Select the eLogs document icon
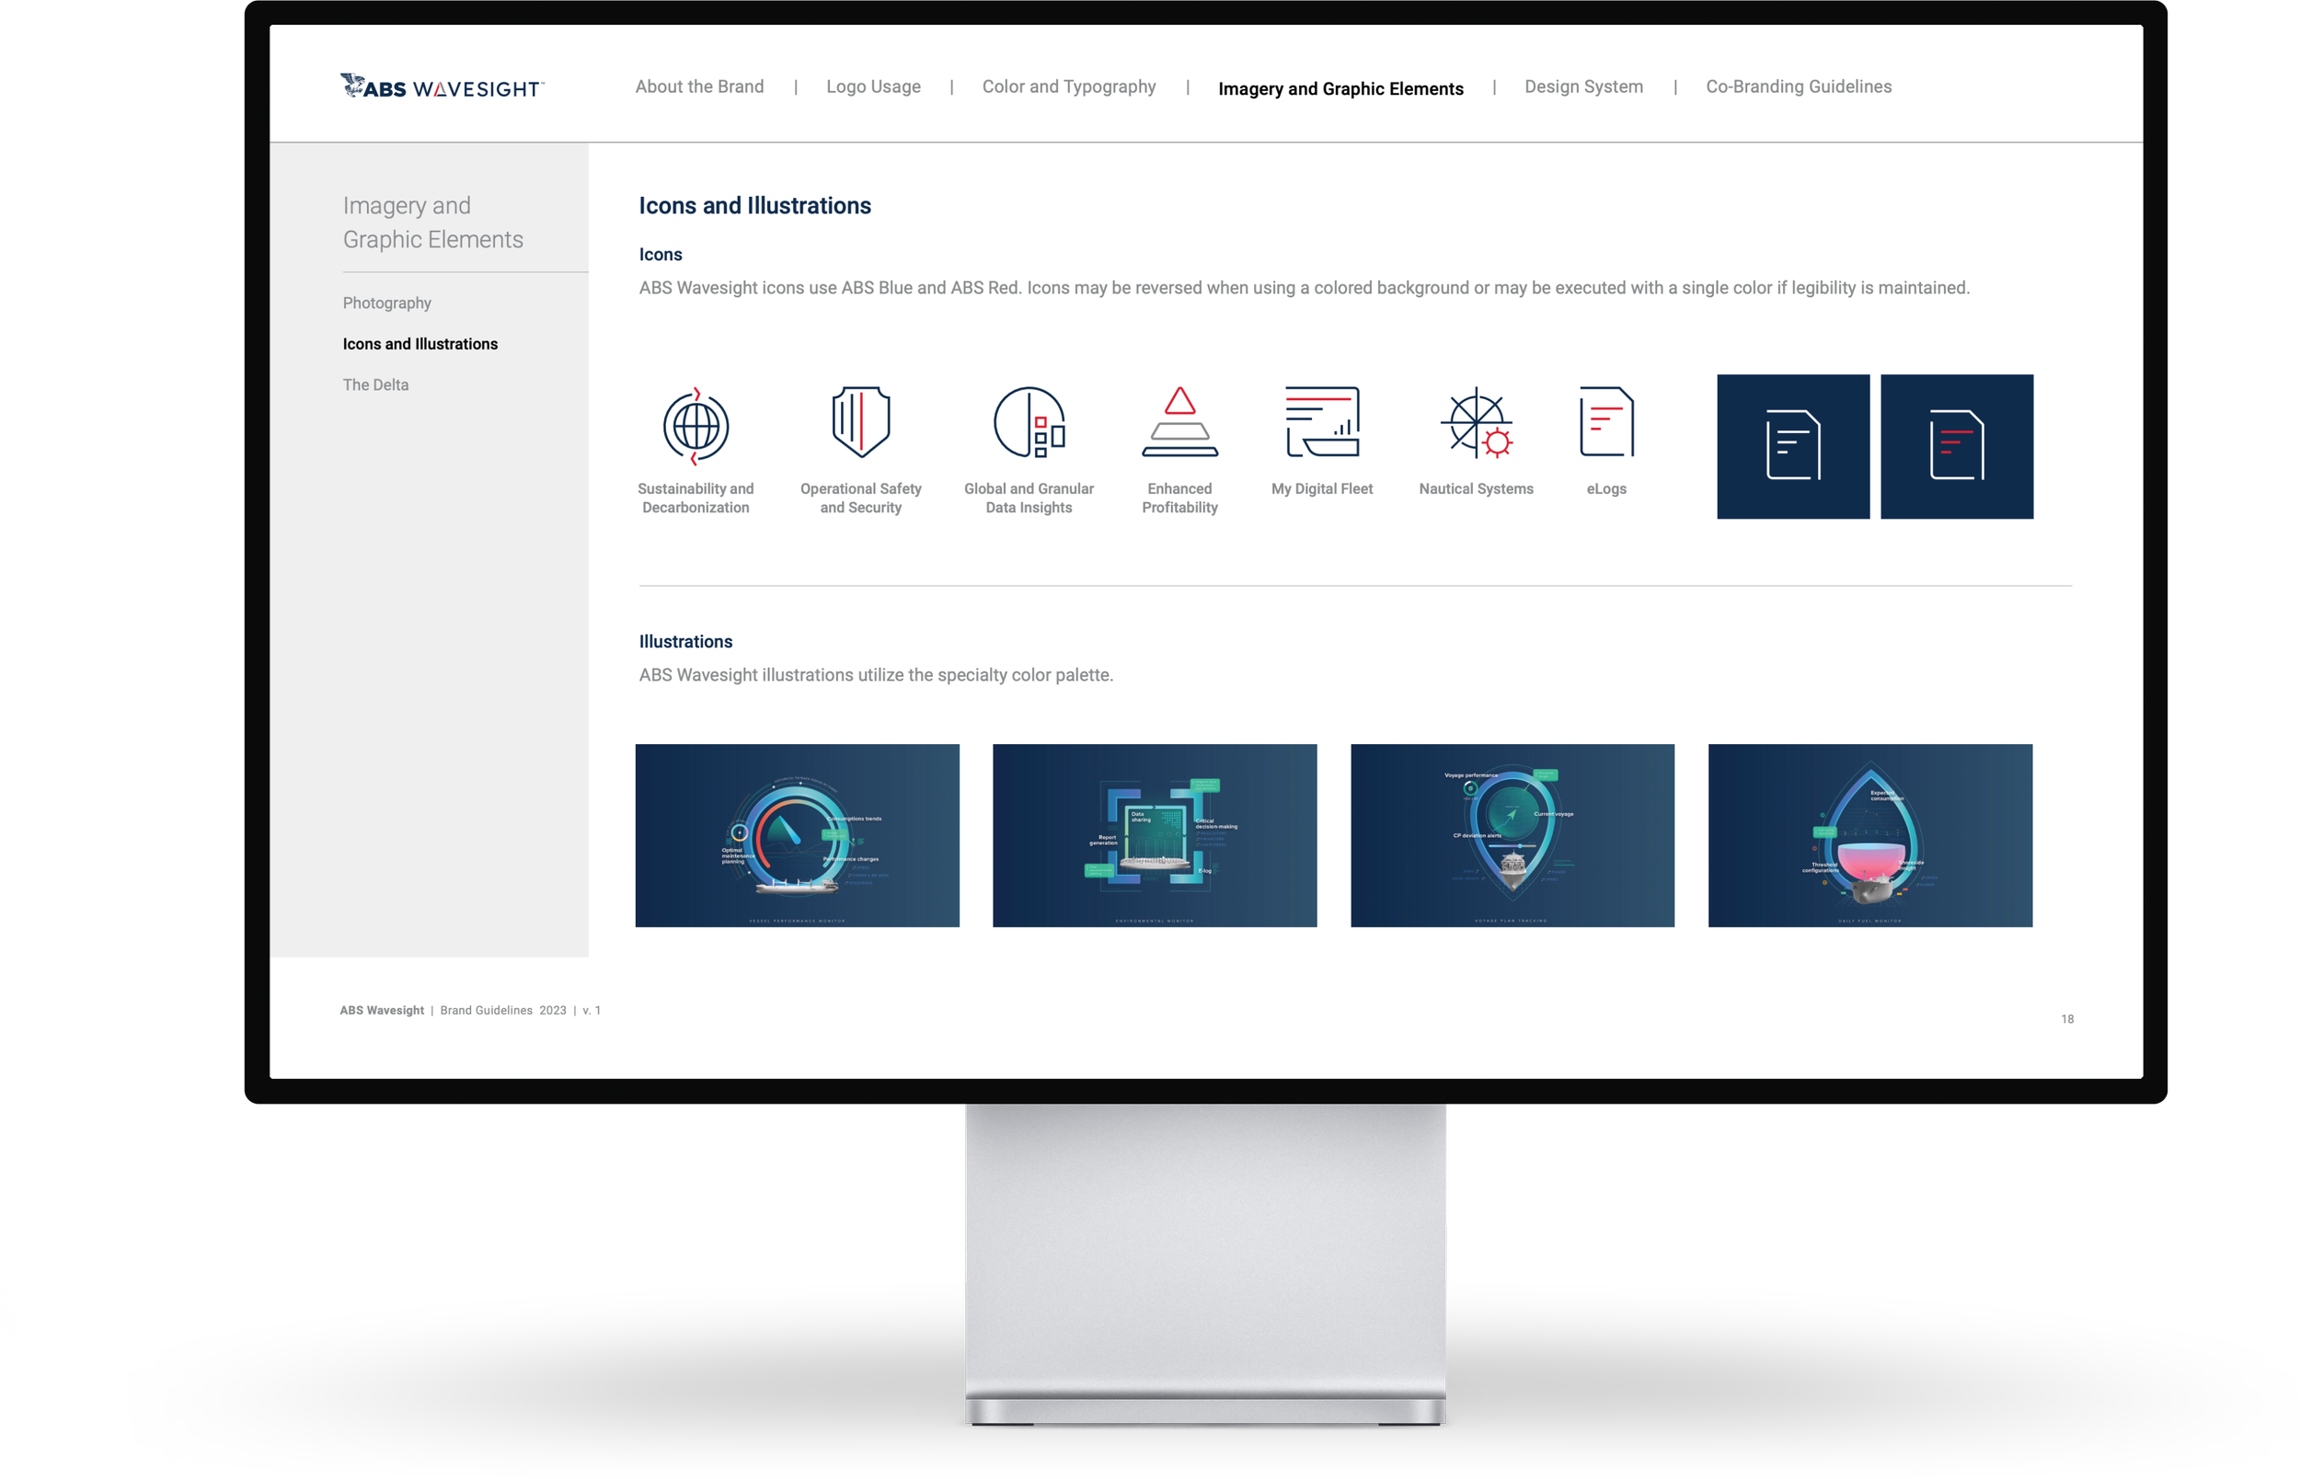This screenshot has height=1479, width=2300. click(1605, 420)
